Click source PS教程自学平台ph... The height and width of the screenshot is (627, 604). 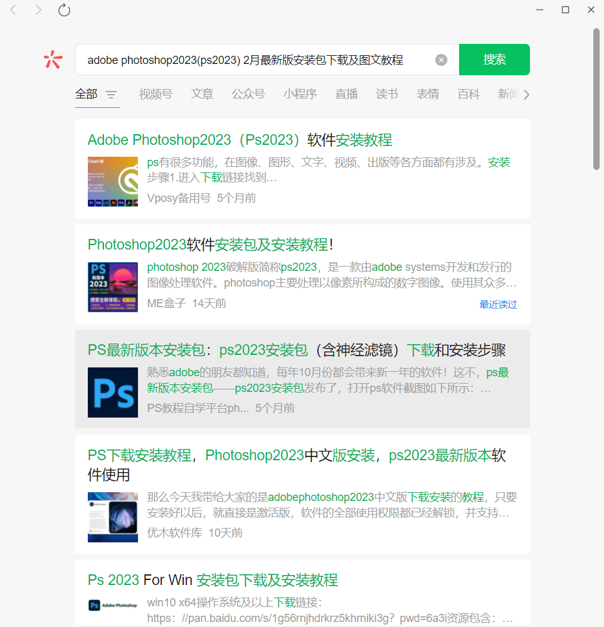(x=198, y=408)
